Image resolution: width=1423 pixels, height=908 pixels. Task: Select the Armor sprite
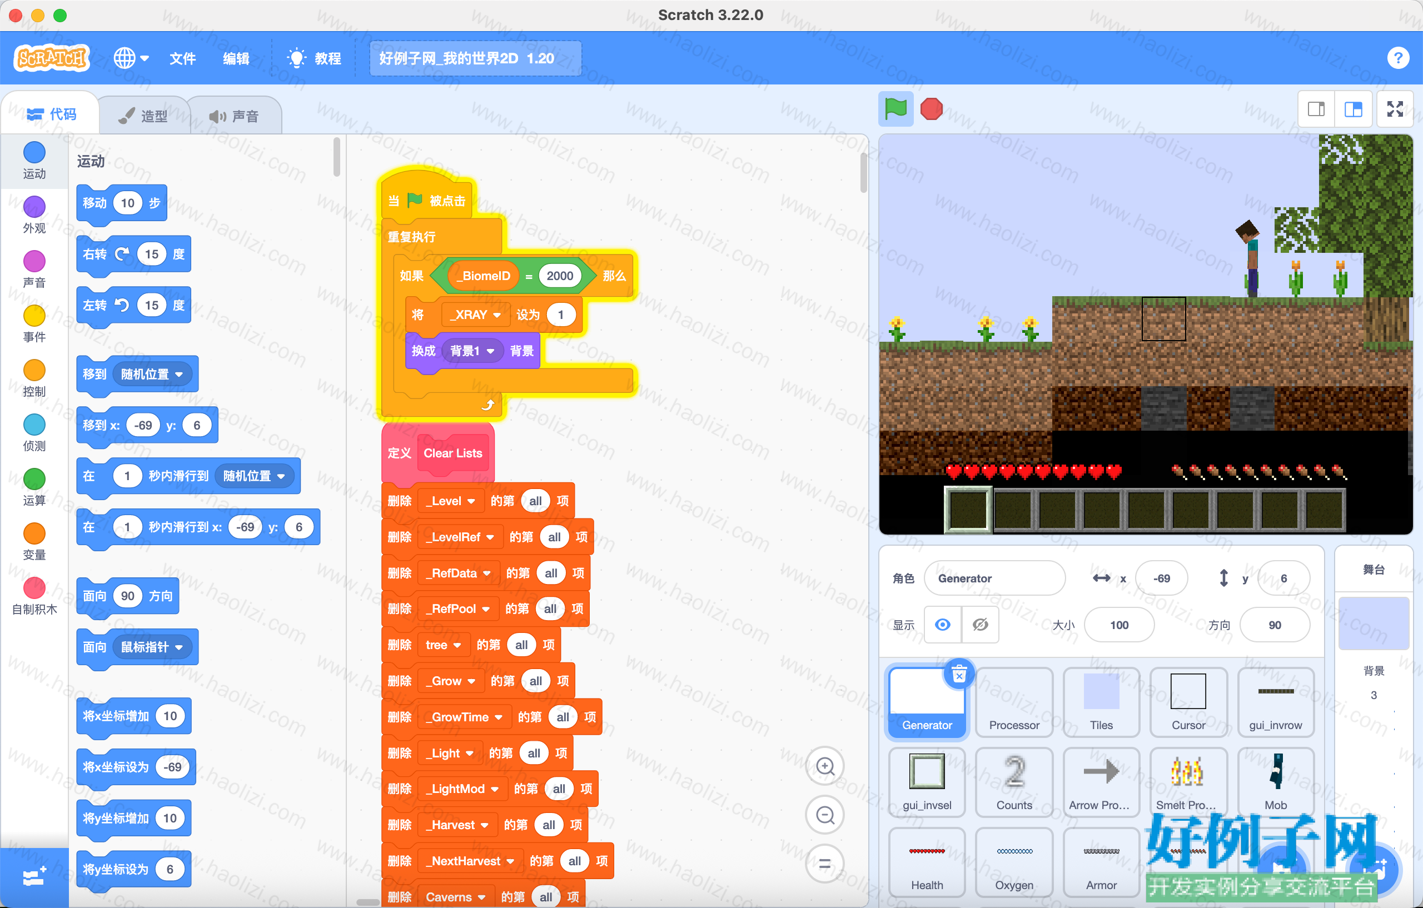coord(1101,862)
